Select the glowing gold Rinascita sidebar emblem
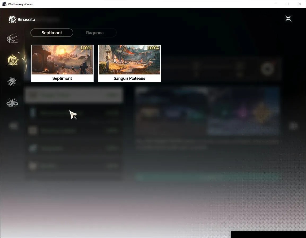The height and width of the screenshot is (238, 306). (x=13, y=60)
